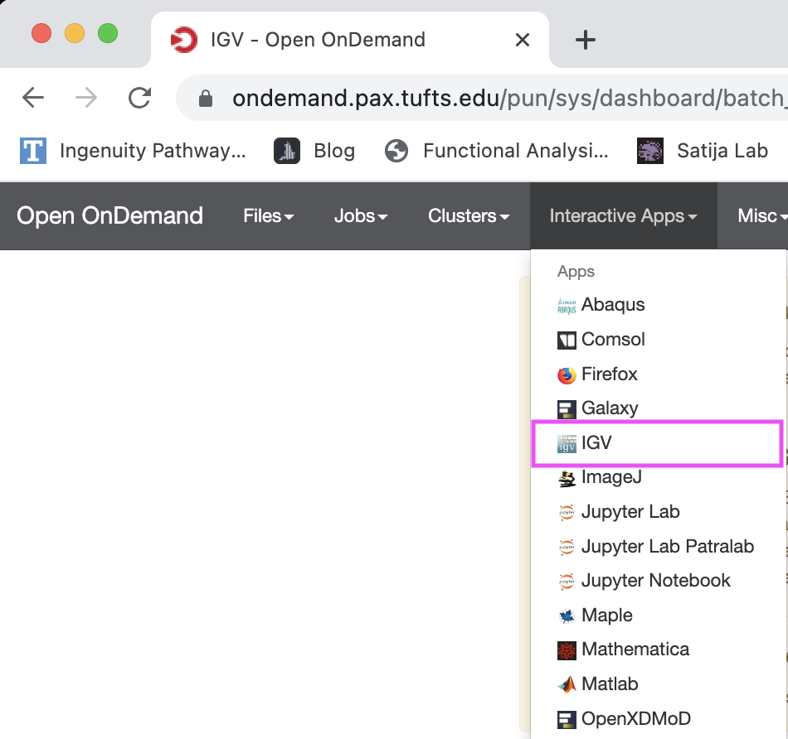This screenshot has height=739, width=788.
Task: Click the Galaxy app icon
Action: (567, 409)
